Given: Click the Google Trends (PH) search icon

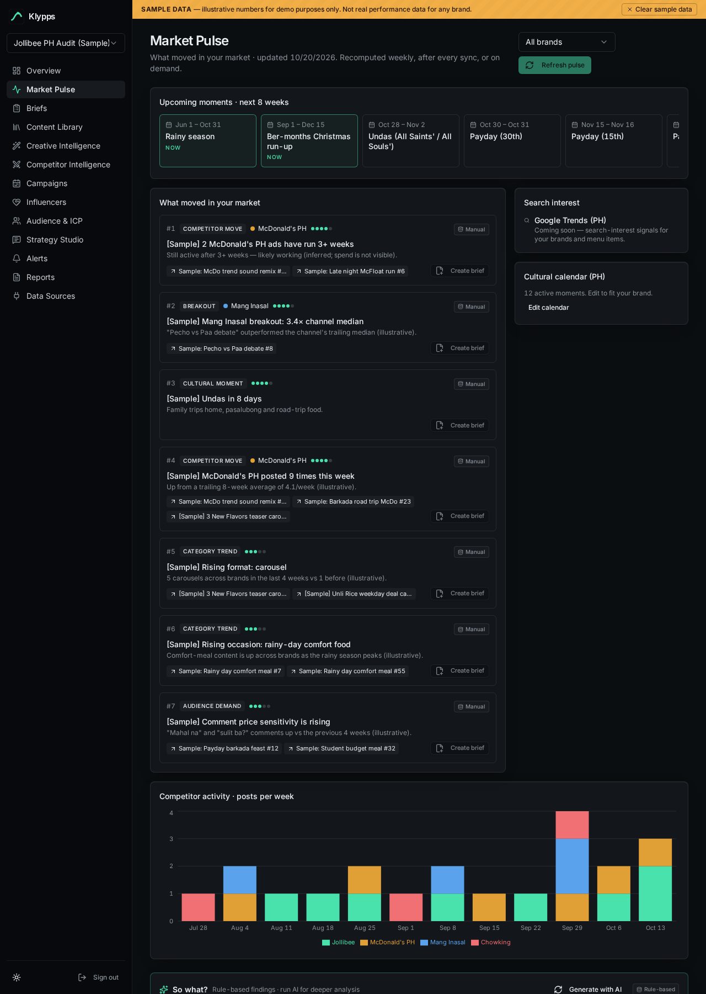Looking at the screenshot, I should 527,220.
